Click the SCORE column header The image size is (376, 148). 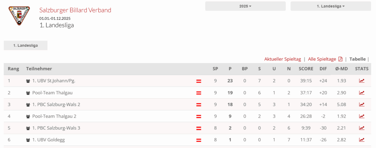point(305,69)
